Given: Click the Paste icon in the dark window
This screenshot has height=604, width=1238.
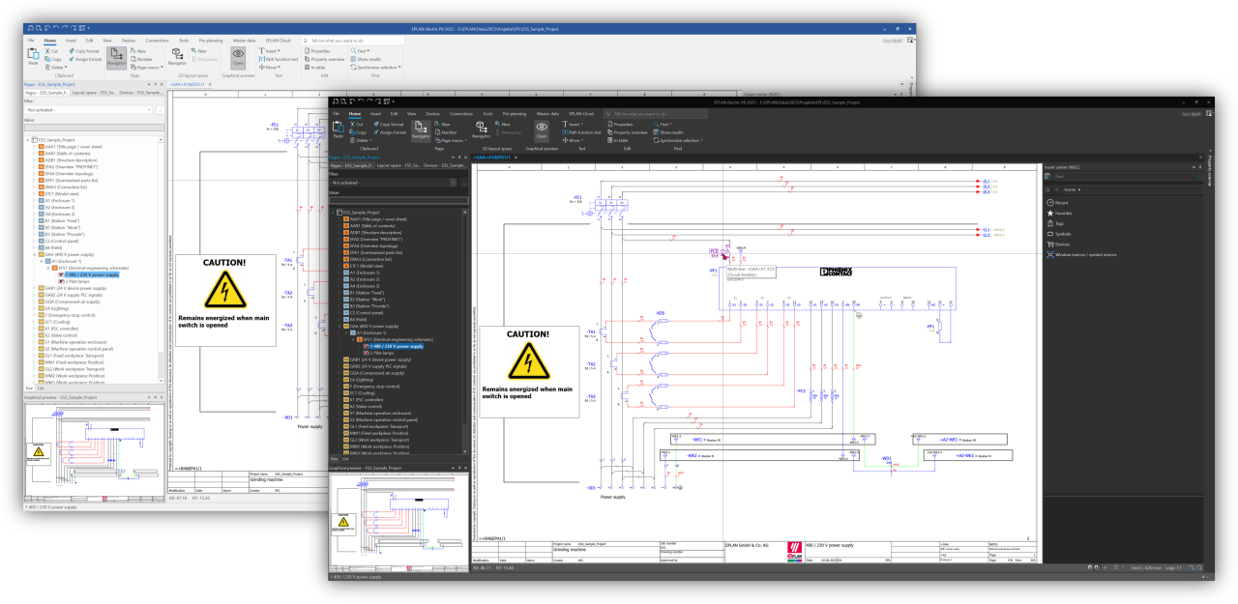Looking at the screenshot, I should (x=338, y=129).
